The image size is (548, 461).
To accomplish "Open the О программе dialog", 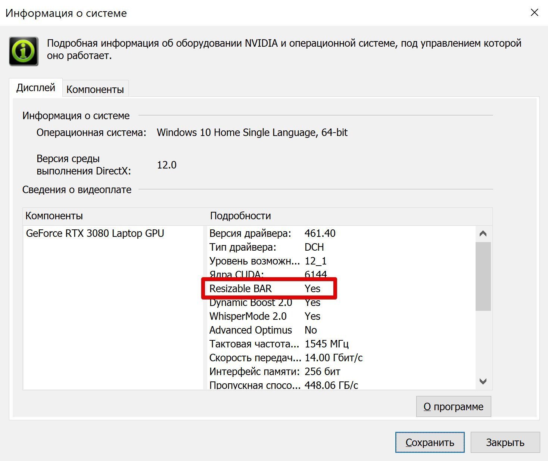I will coord(454,406).
